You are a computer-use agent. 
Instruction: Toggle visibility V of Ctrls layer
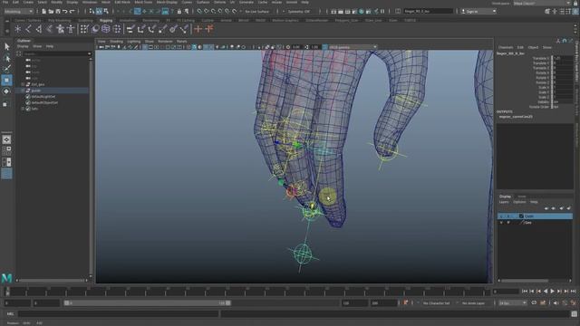[x=501, y=216]
